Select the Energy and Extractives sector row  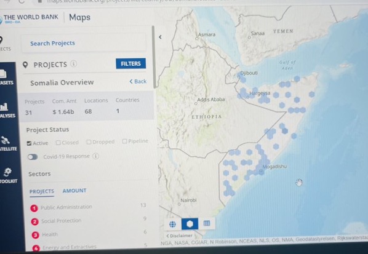[x=90, y=247]
